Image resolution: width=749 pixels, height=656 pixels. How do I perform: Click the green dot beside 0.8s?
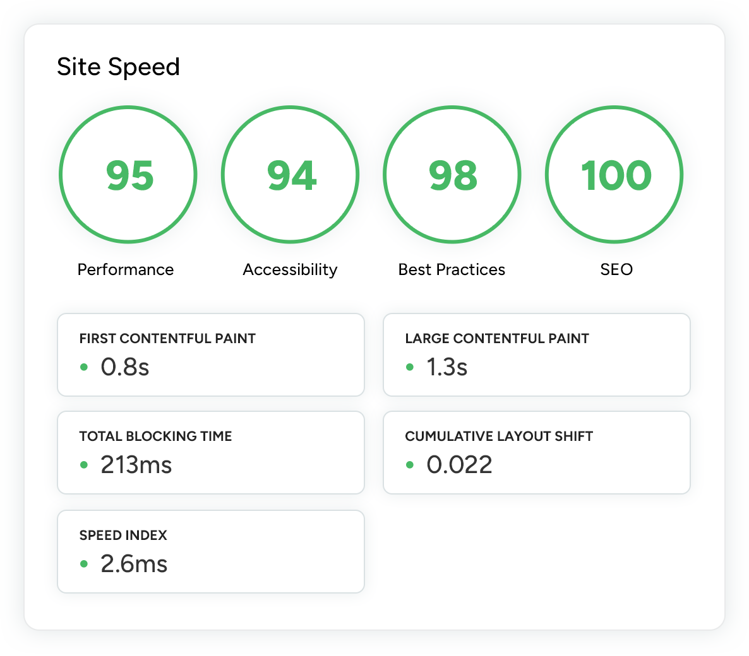[x=84, y=367]
